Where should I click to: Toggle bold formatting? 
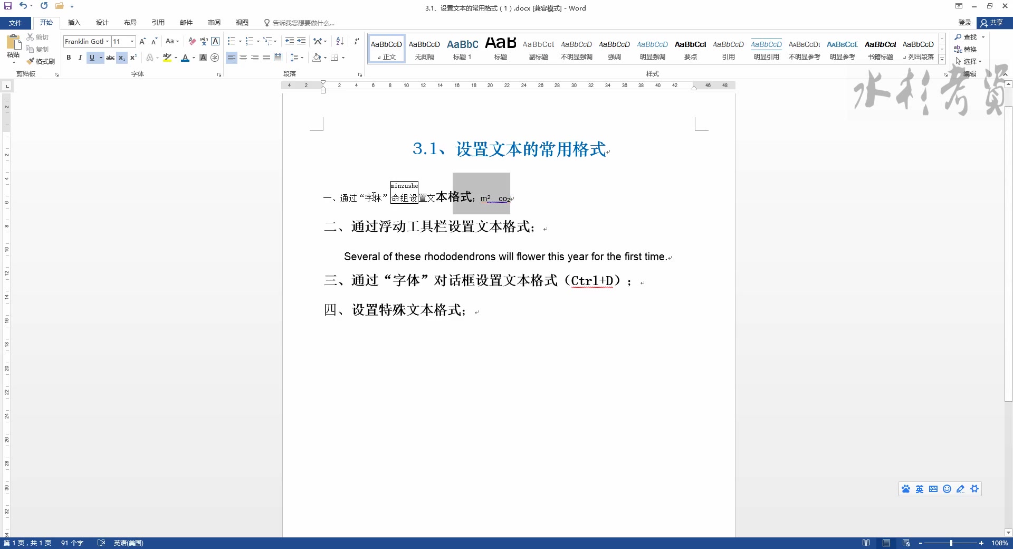[x=69, y=58]
